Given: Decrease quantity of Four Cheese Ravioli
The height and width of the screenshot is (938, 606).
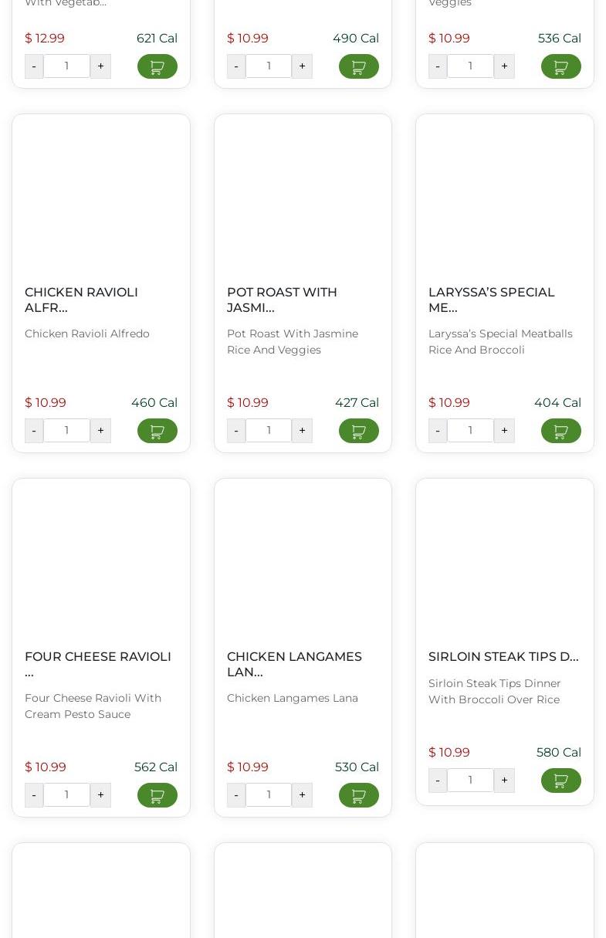Looking at the screenshot, I should tap(34, 795).
